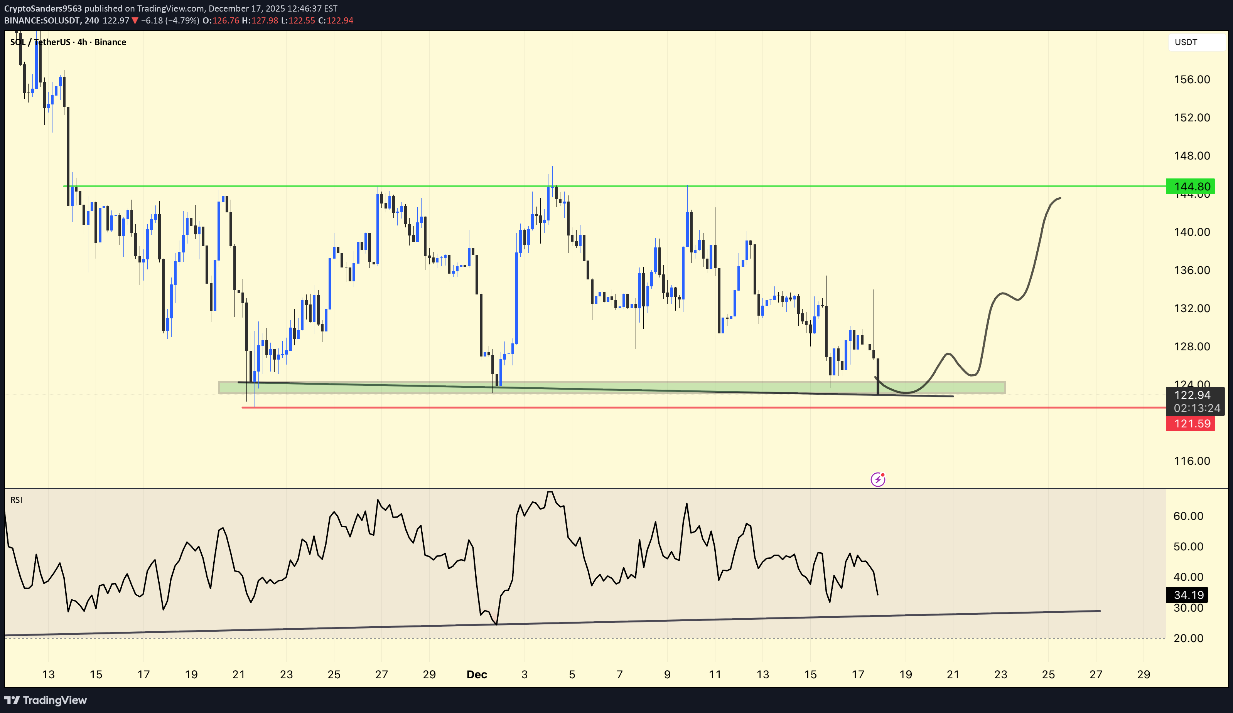Select the green 144.80 price label on scale
The width and height of the screenshot is (1233, 713).
pyautogui.click(x=1191, y=186)
